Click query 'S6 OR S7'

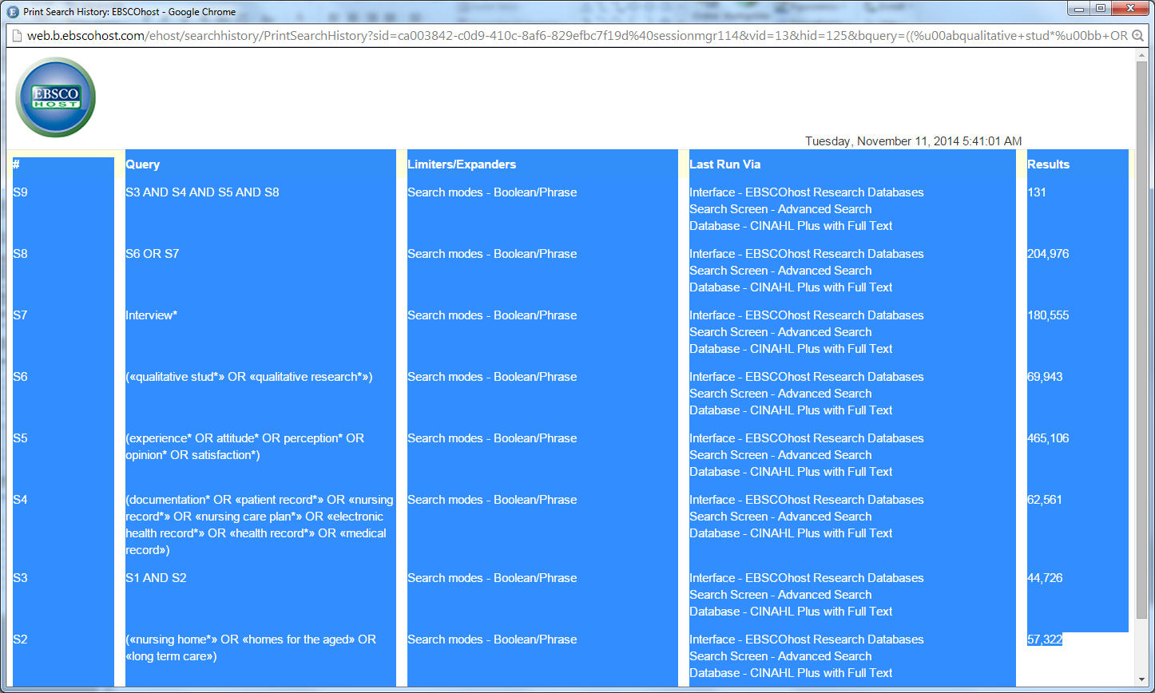[153, 254]
